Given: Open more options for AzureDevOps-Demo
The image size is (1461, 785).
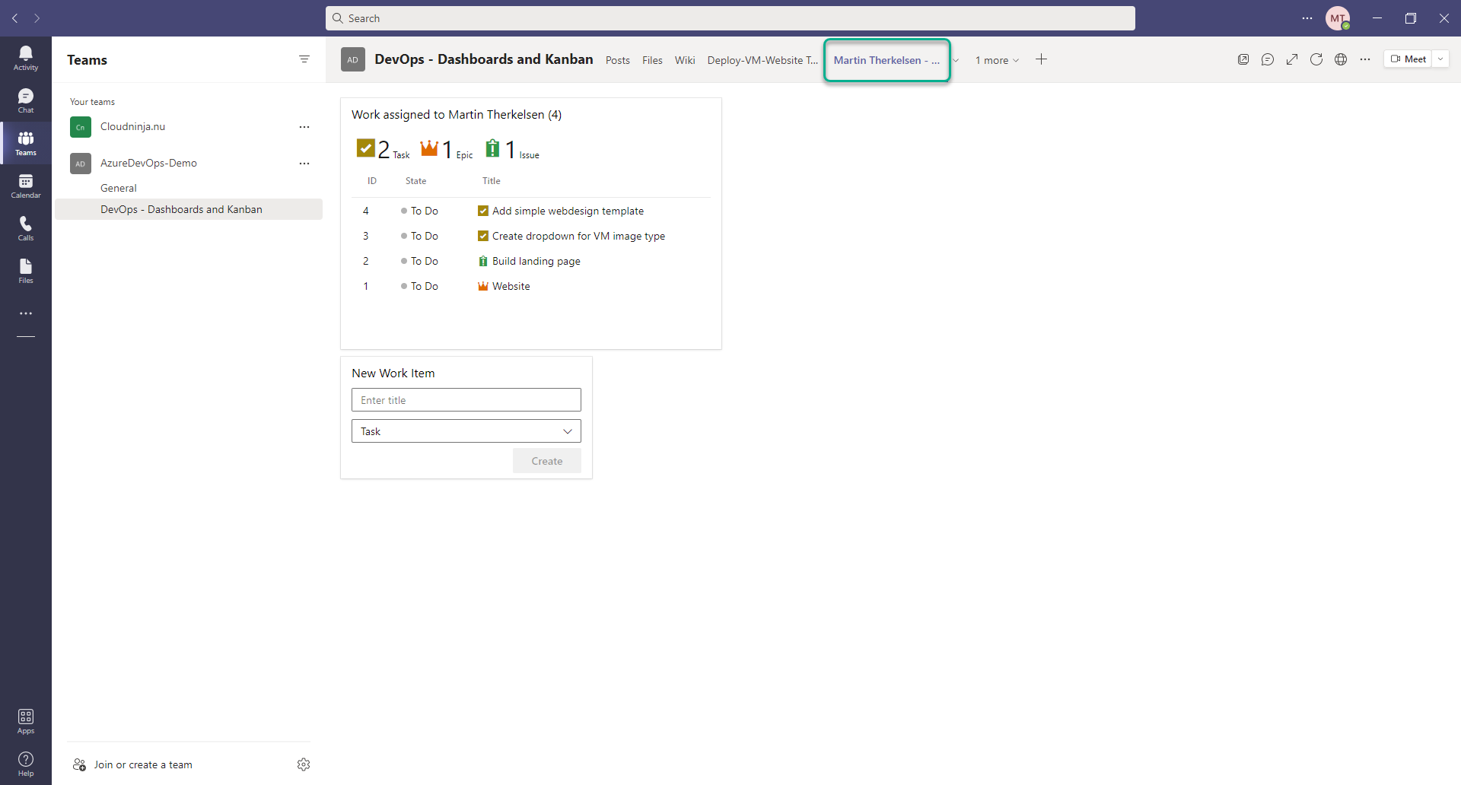Looking at the screenshot, I should tap(304, 164).
